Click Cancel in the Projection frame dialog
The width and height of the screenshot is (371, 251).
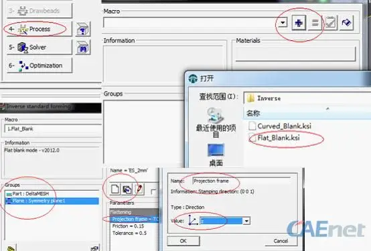(281, 241)
